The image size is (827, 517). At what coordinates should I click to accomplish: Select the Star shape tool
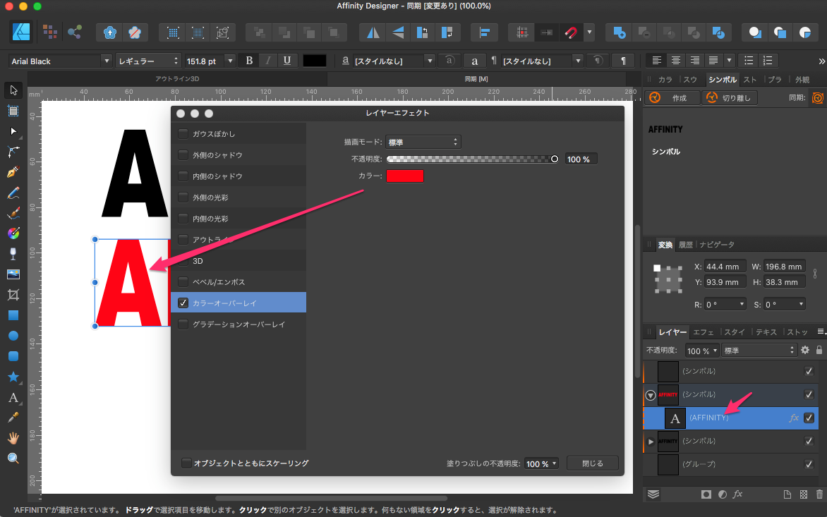[13, 376]
